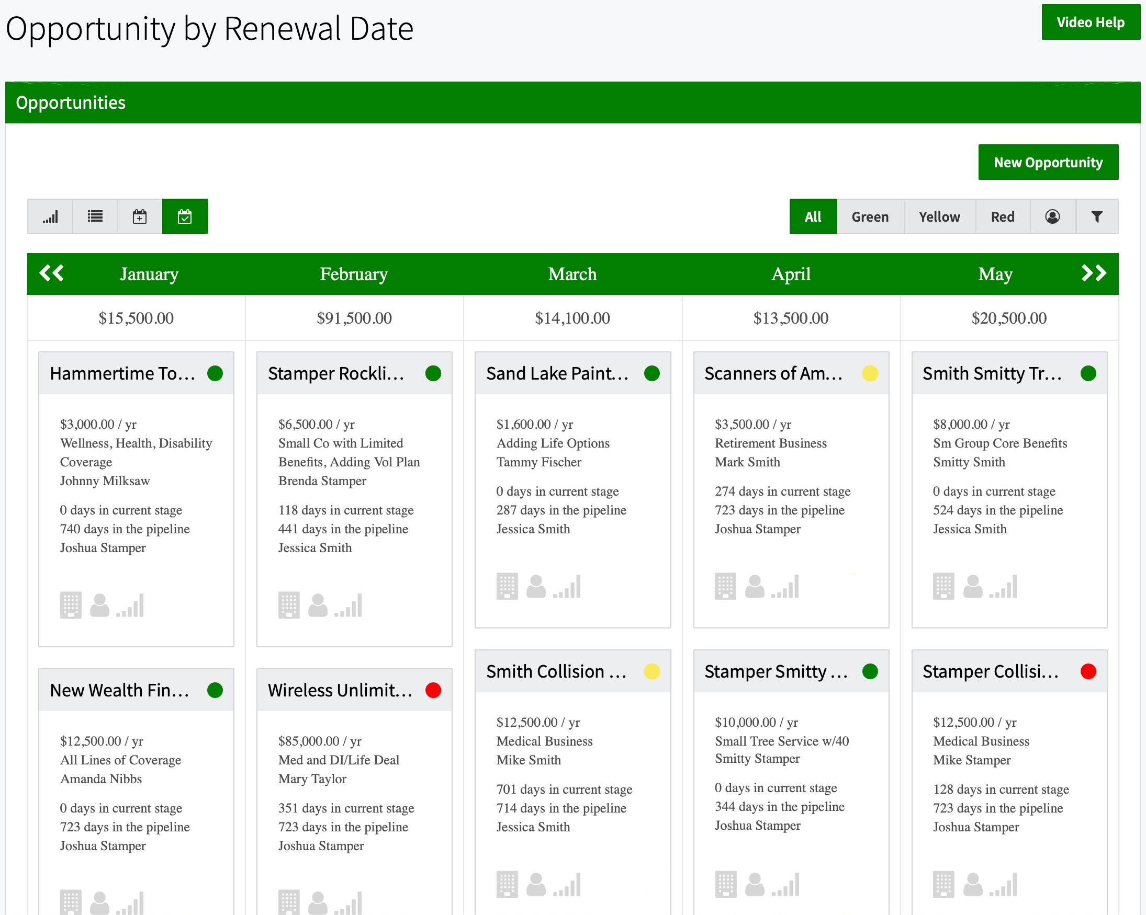
Task: Click the January total $15,500.00
Action: click(x=136, y=318)
